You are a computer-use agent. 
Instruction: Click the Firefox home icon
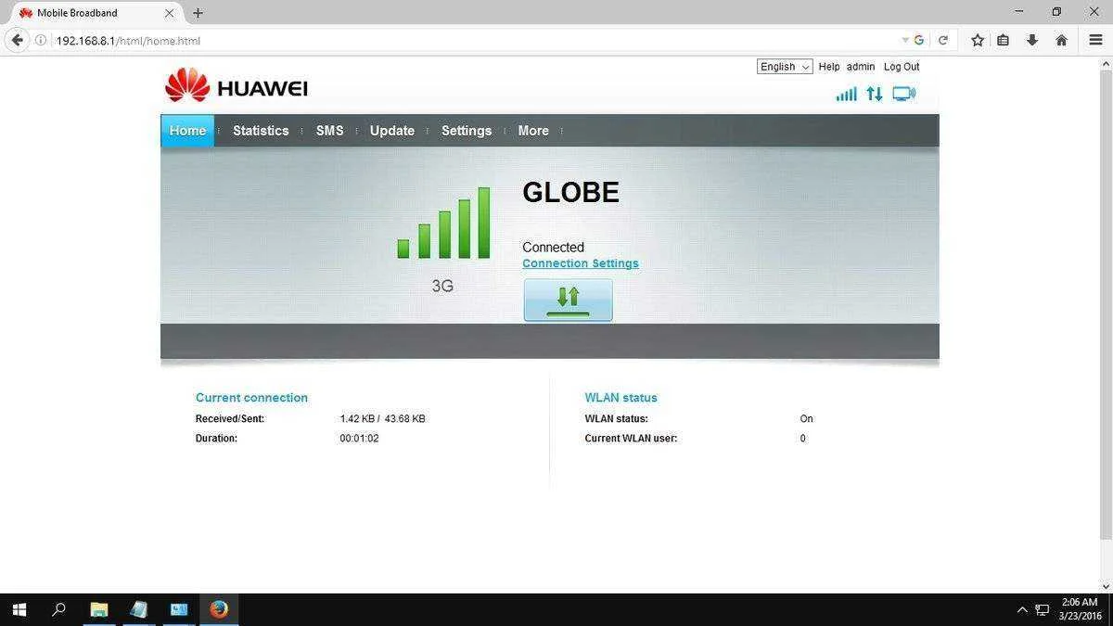1061,40
